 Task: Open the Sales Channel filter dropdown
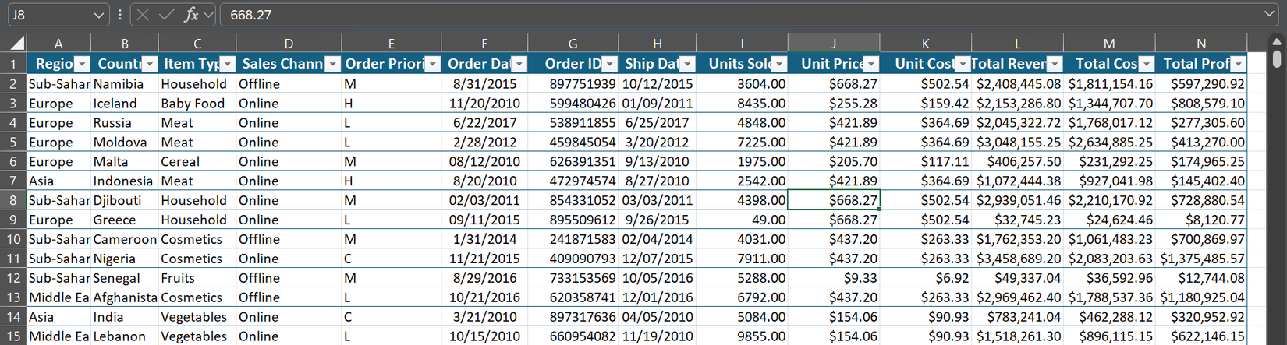click(332, 64)
